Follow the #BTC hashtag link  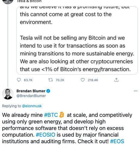51,115
